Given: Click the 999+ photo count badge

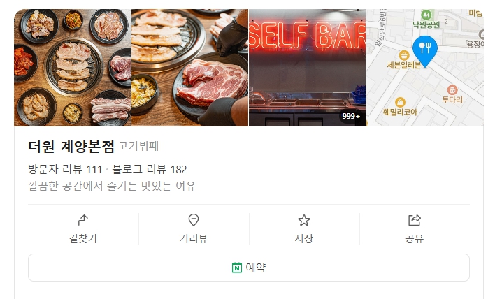Looking at the screenshot, I should coord(351,116).
